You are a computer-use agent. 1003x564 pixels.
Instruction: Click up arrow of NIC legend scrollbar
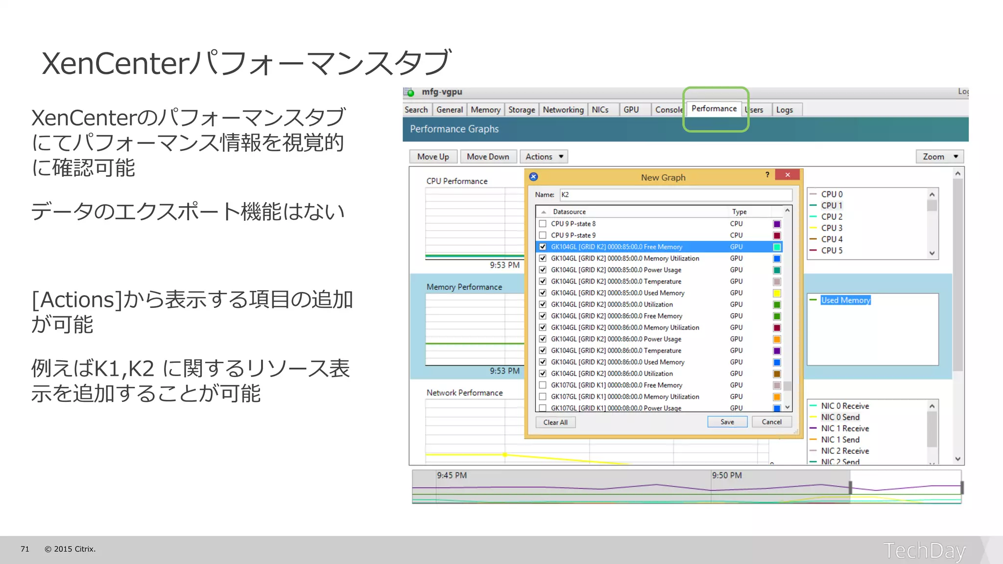point(932,406)
